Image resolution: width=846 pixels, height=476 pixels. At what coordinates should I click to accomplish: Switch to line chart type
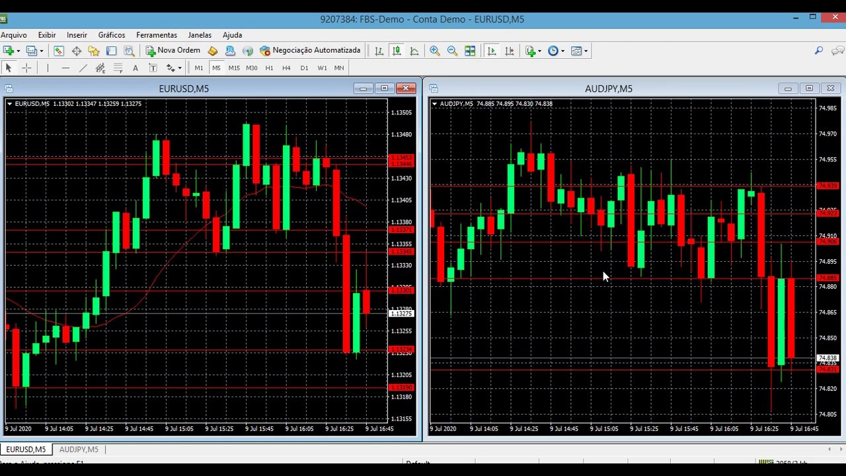point(414,51)
